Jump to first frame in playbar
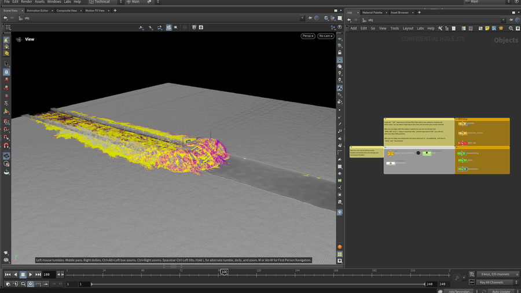The image size is (521, 293). pos(8,274)
